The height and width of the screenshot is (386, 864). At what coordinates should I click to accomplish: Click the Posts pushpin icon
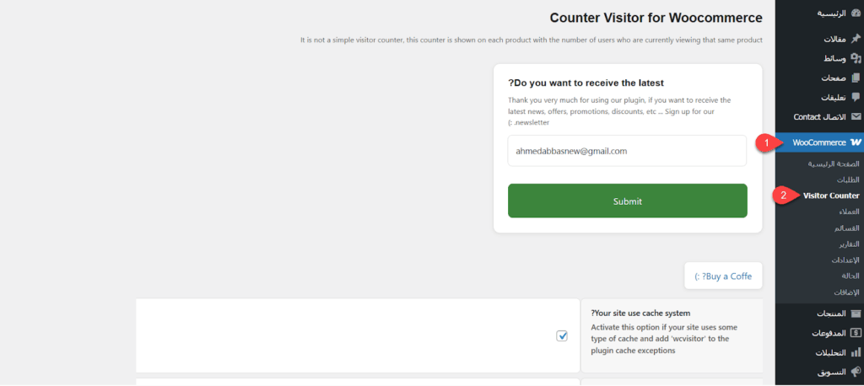coord(856,39)
